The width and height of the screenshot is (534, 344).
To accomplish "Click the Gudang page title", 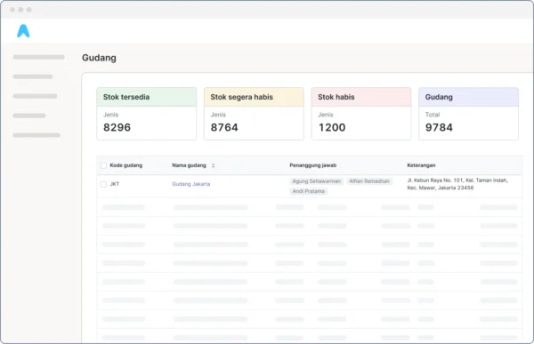I will coord(99,58).
